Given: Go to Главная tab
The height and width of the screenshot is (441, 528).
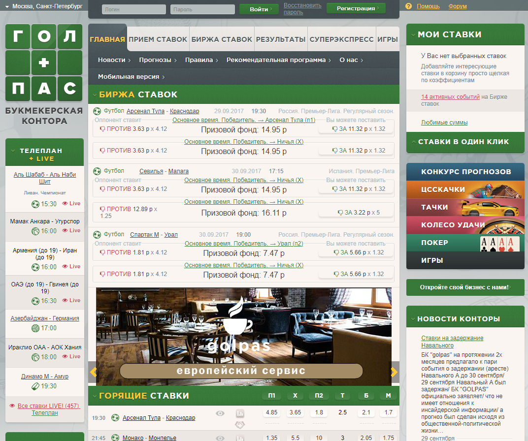Looking at the screenshot, I should pos(107,39).
